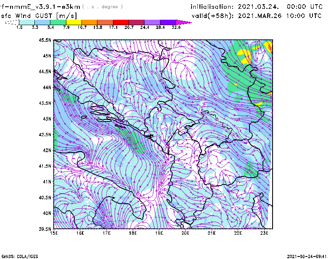Image resolution: width=336 pixels, height=259 pixels.
Task: Click the 21E longitude label
Action: 212,233
